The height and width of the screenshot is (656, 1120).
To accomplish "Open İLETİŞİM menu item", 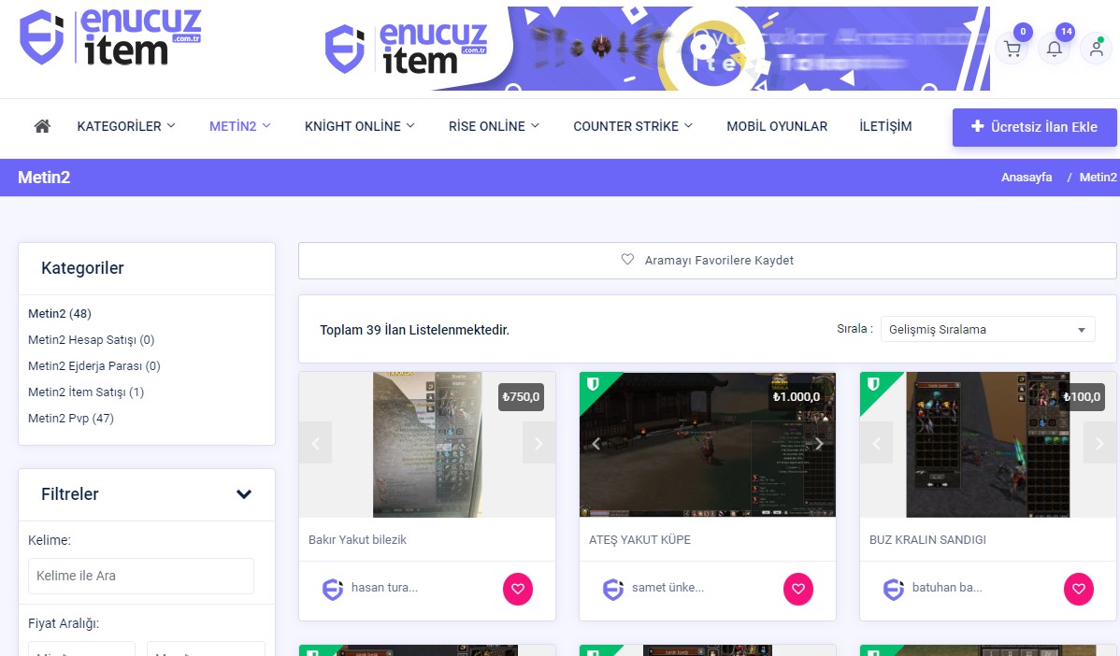I will tap(885, 126).
